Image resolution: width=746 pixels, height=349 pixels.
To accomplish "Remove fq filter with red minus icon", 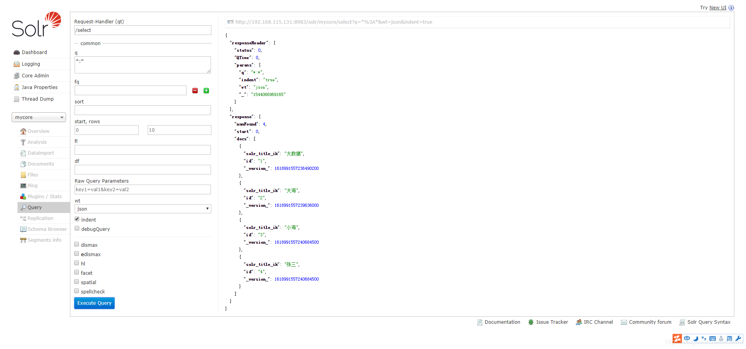I will tap(195, 91).
